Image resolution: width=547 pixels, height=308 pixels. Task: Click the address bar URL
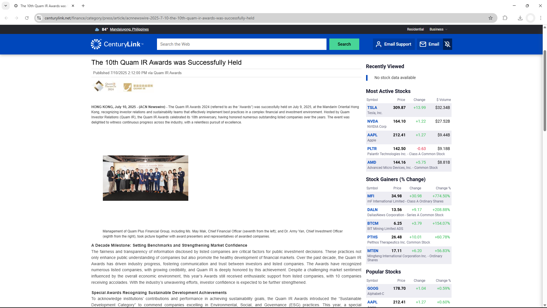click(149, 18)
